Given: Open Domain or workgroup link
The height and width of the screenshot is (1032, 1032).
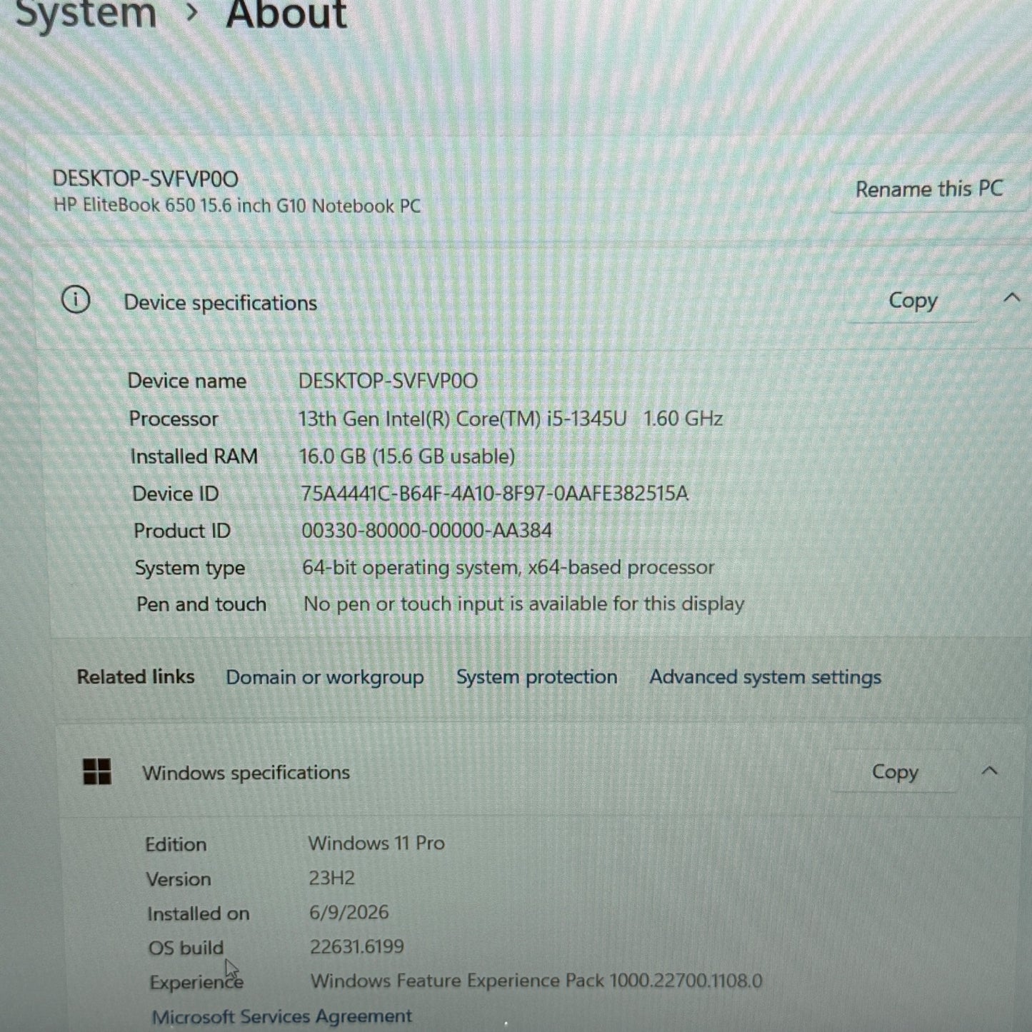Looking at the screenshot, I should coord(325,677).
